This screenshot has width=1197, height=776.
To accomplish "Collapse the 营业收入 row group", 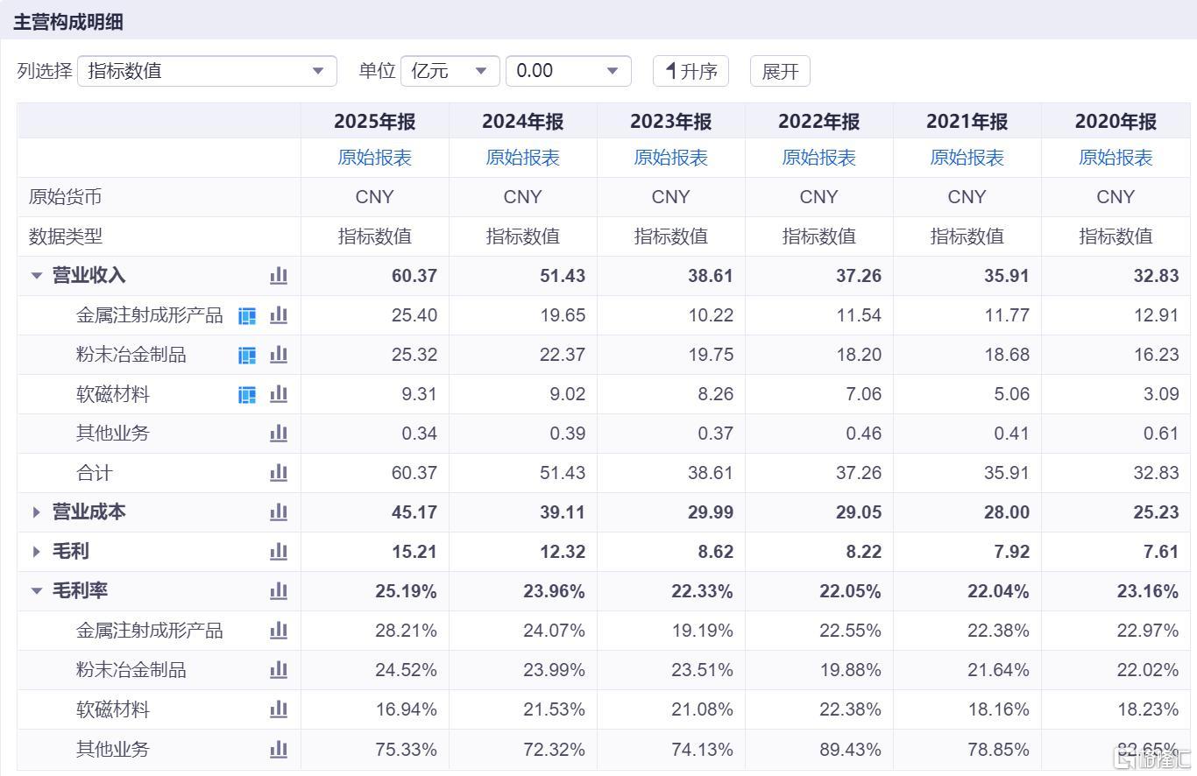I will pyautogui.click(x=37, y=276).
